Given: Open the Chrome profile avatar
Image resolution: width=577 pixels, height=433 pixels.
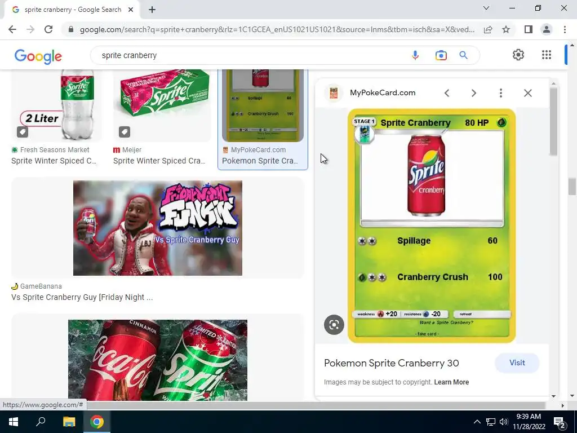Looking at the screenshot, I should pyautogui.click(x=547, y=29).
